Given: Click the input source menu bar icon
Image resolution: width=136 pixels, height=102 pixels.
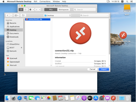Looking at the screenshot, I should (x=122, y=2).
